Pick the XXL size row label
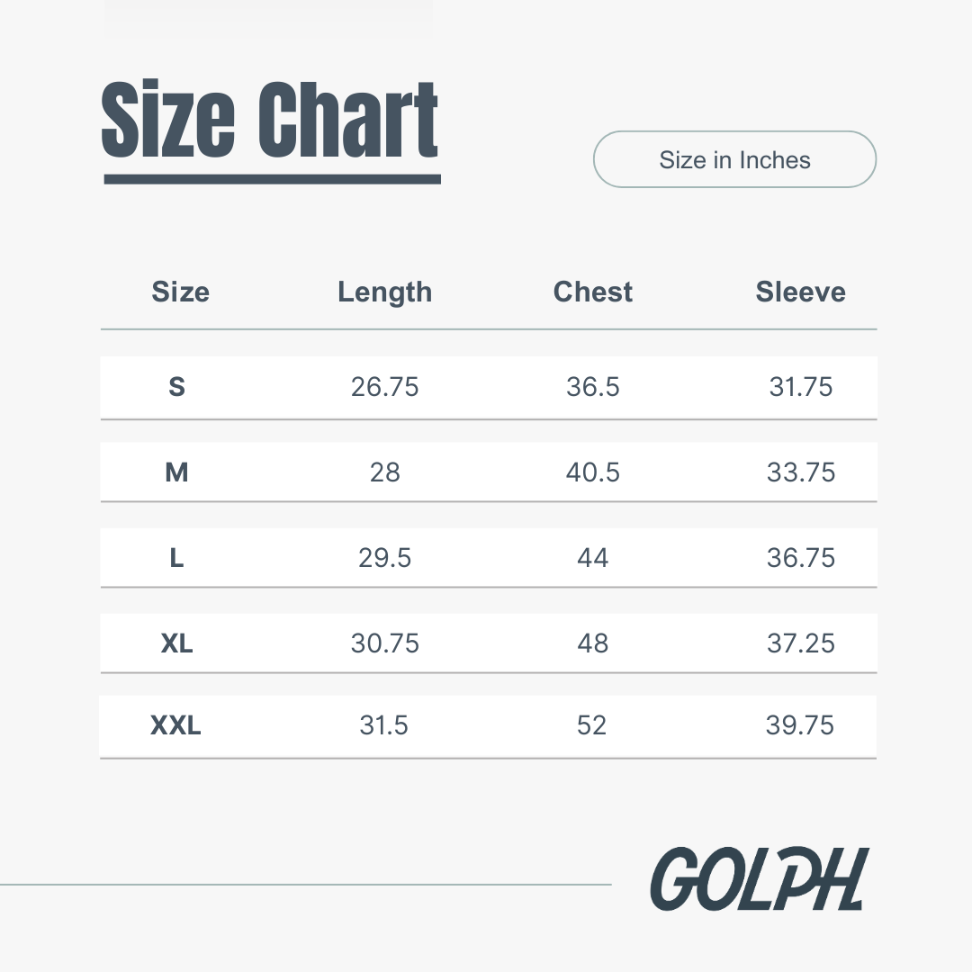This screenshot has width=972, height=972. (175, 725)
